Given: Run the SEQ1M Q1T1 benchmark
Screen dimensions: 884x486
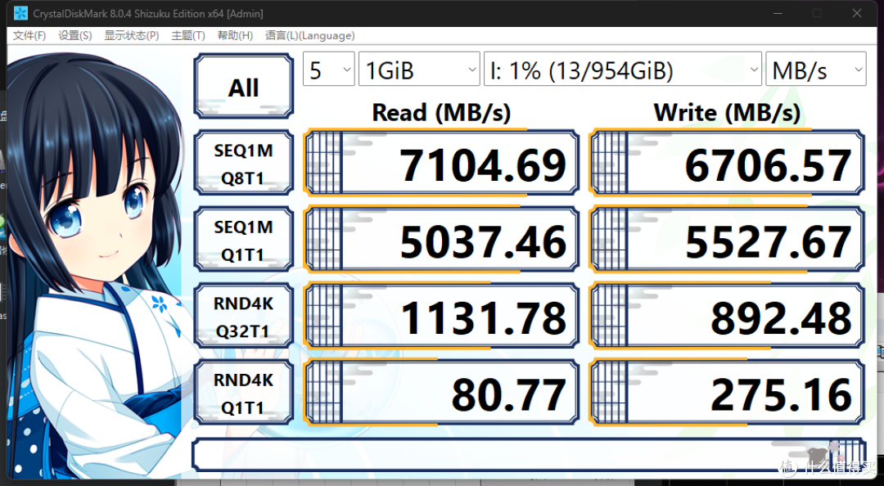Looking at the screenshot, I should tap(243, 241).
